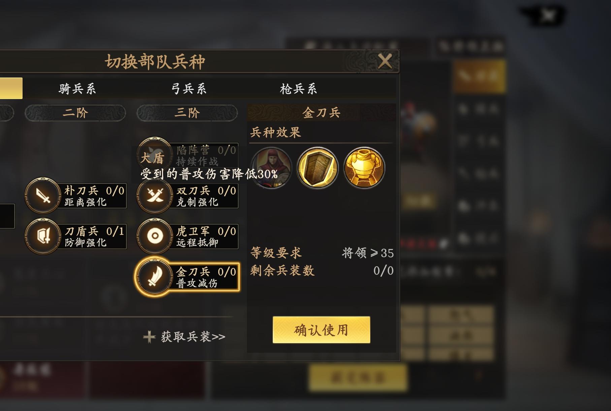This screenshot has height=411, width=611.
Task: Choose the 双刀兵 crossed blades icon
Action: coord(155,196)
